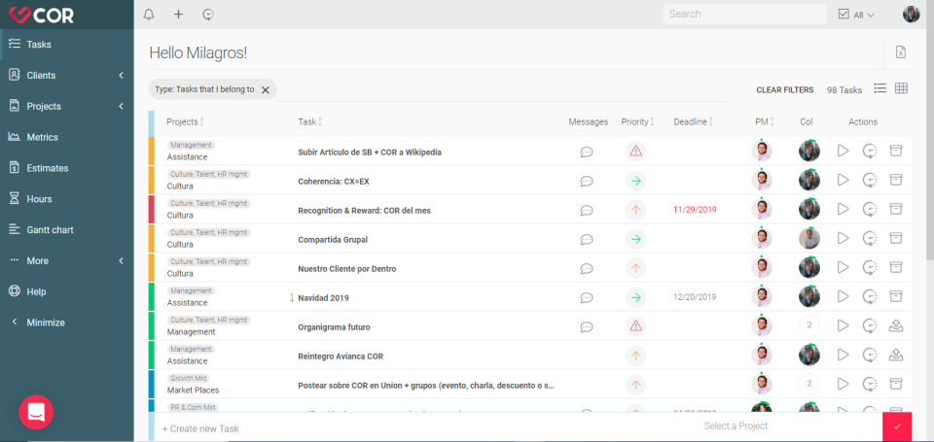
Task: Open the timer clock icon in top bar
Action: (x=208, y=15)
